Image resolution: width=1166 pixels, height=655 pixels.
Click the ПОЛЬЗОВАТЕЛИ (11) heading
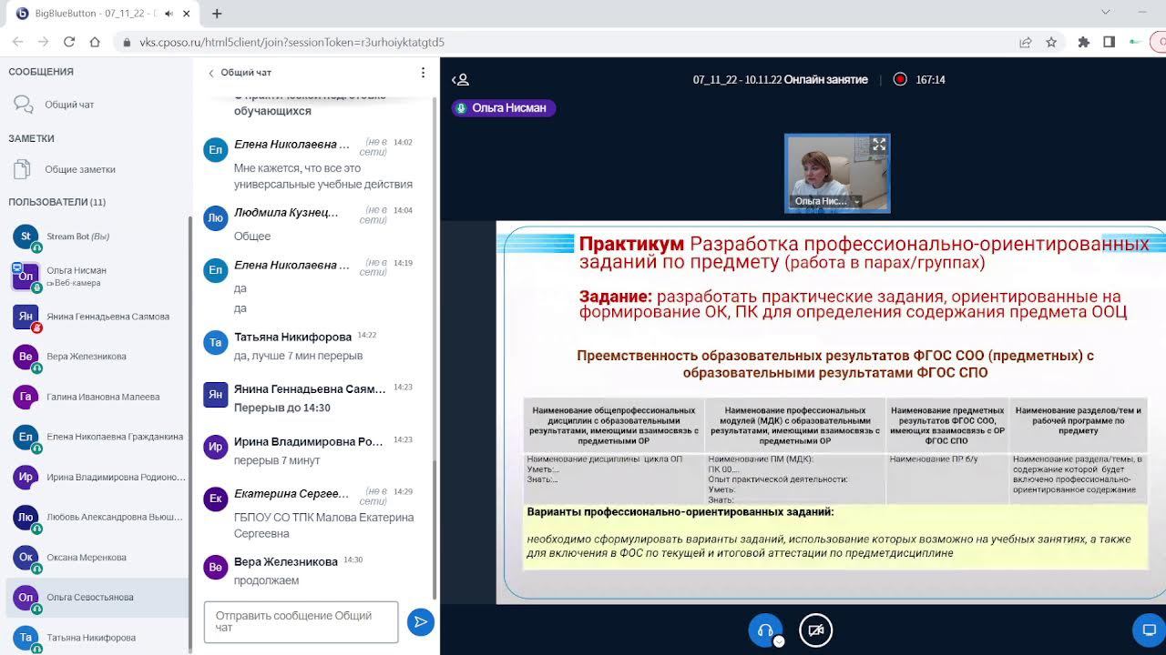(x=57, y=202)
